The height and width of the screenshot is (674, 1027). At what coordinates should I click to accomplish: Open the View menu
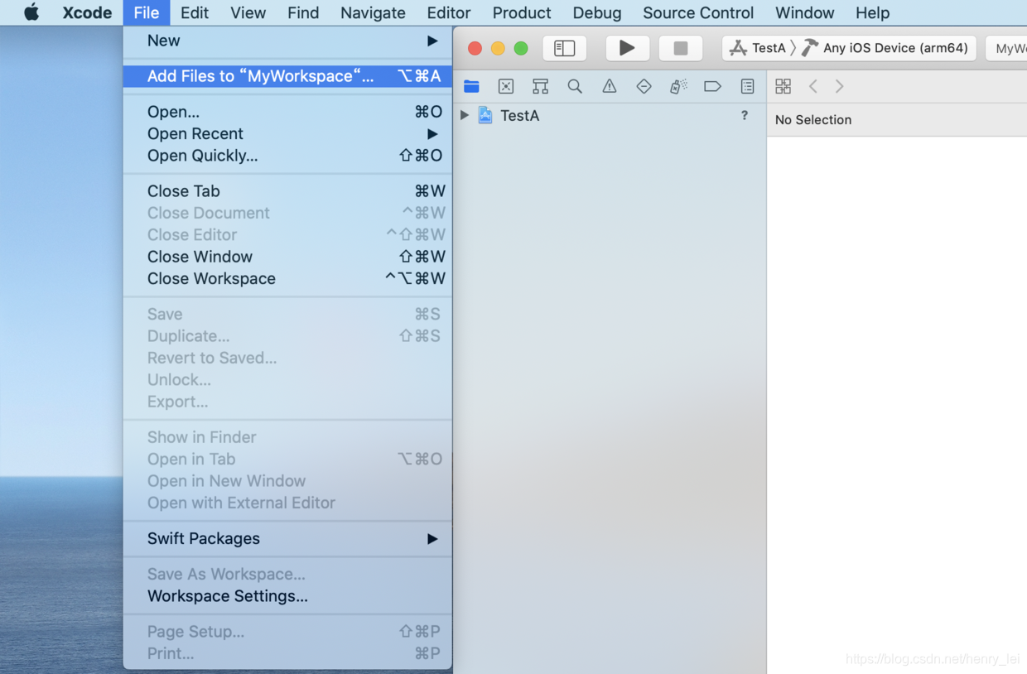(x=248, y=12)
